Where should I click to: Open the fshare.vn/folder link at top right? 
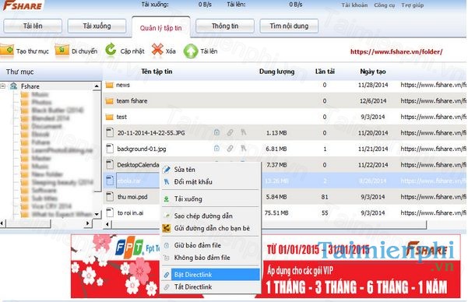pyautogui.click(x=396, y=51)
